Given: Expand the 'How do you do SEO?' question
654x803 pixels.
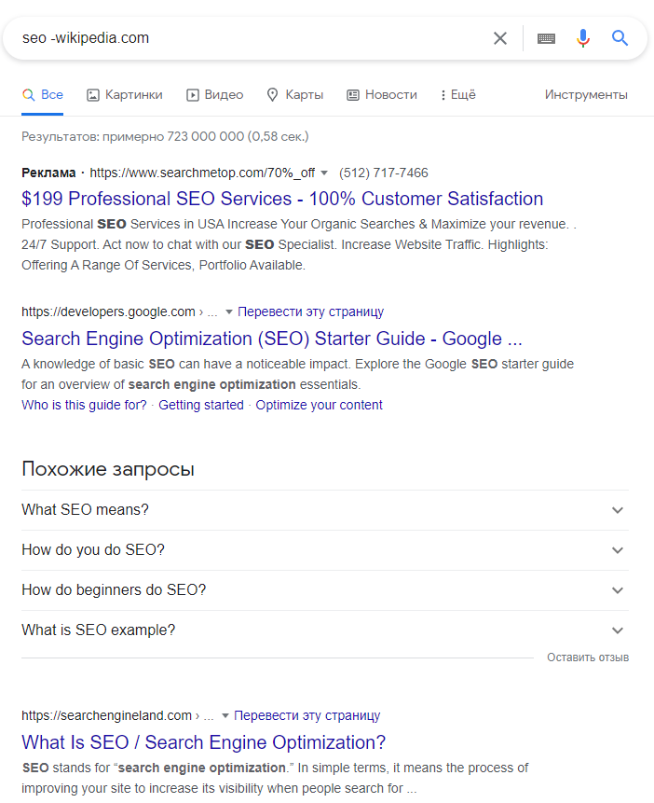Looking at the screenshot, I should [x=322, y=550].
